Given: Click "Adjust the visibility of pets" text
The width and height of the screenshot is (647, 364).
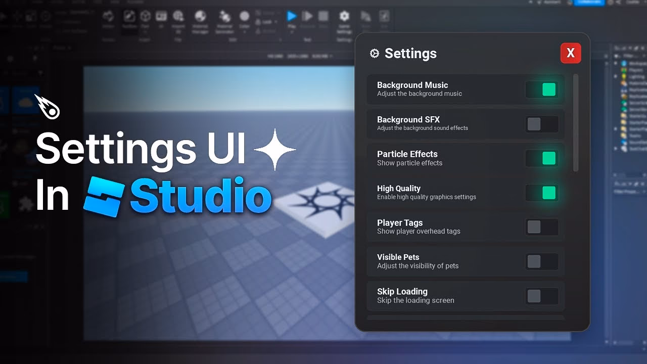Looking at the screenshot, I should click(x=418, y=265).
